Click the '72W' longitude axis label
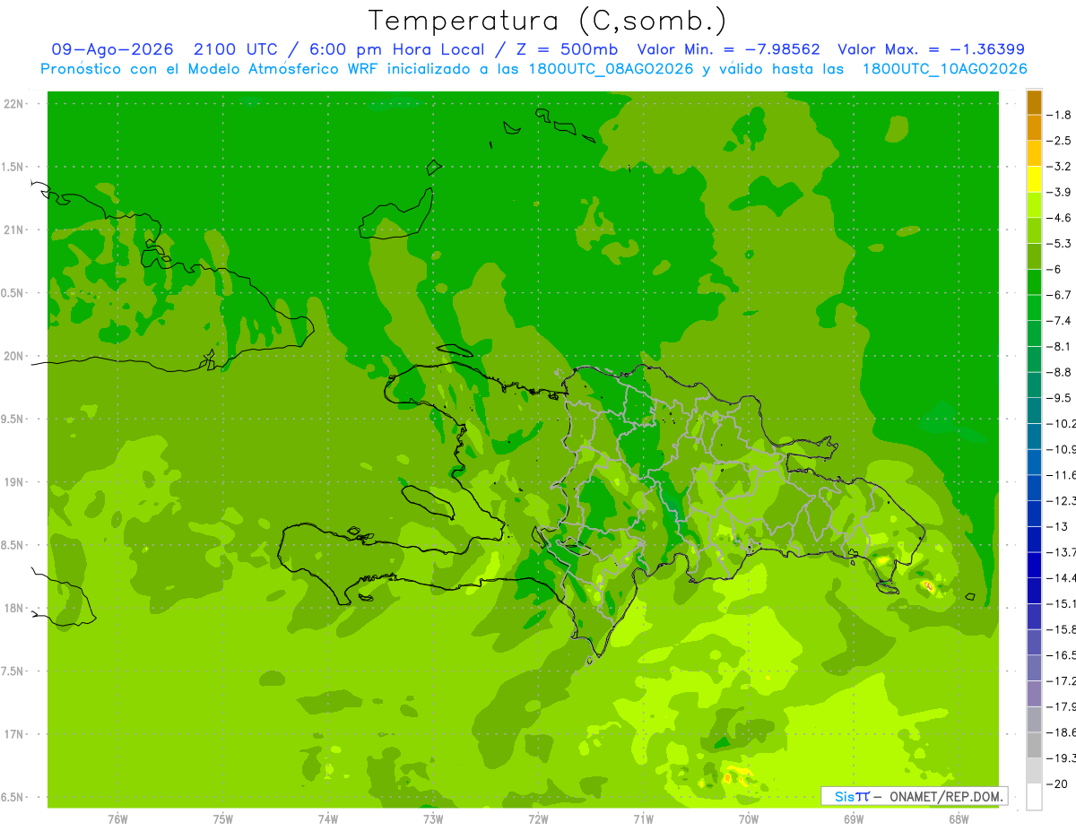Viewport: 1076px width, 831px height. pos(538,819)
